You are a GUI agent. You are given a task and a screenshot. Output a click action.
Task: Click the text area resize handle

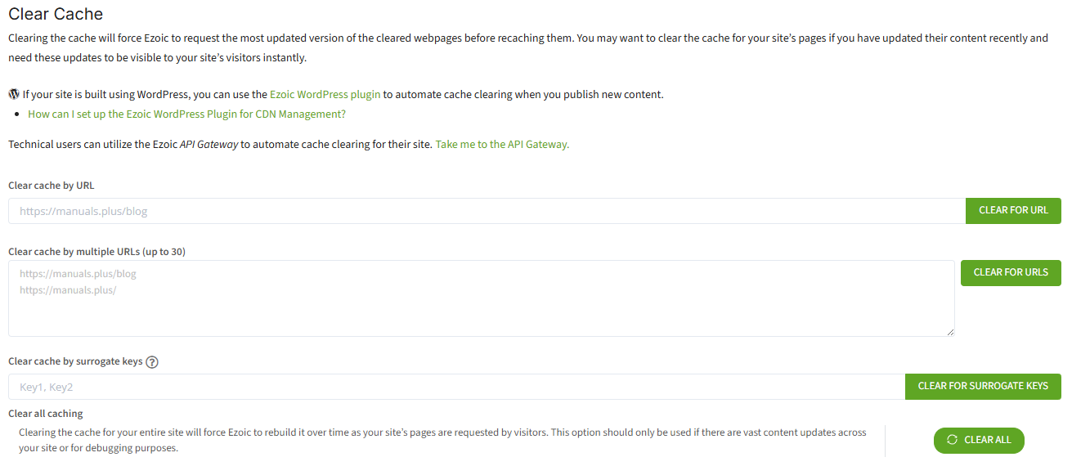[x=950, y=332]
